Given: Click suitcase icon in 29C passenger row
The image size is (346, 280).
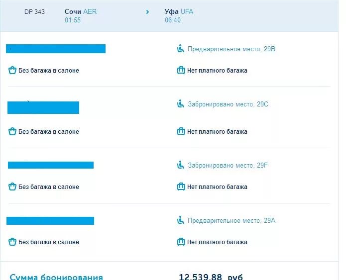Looking at the screenshot, I should click(x=181, y=131).
